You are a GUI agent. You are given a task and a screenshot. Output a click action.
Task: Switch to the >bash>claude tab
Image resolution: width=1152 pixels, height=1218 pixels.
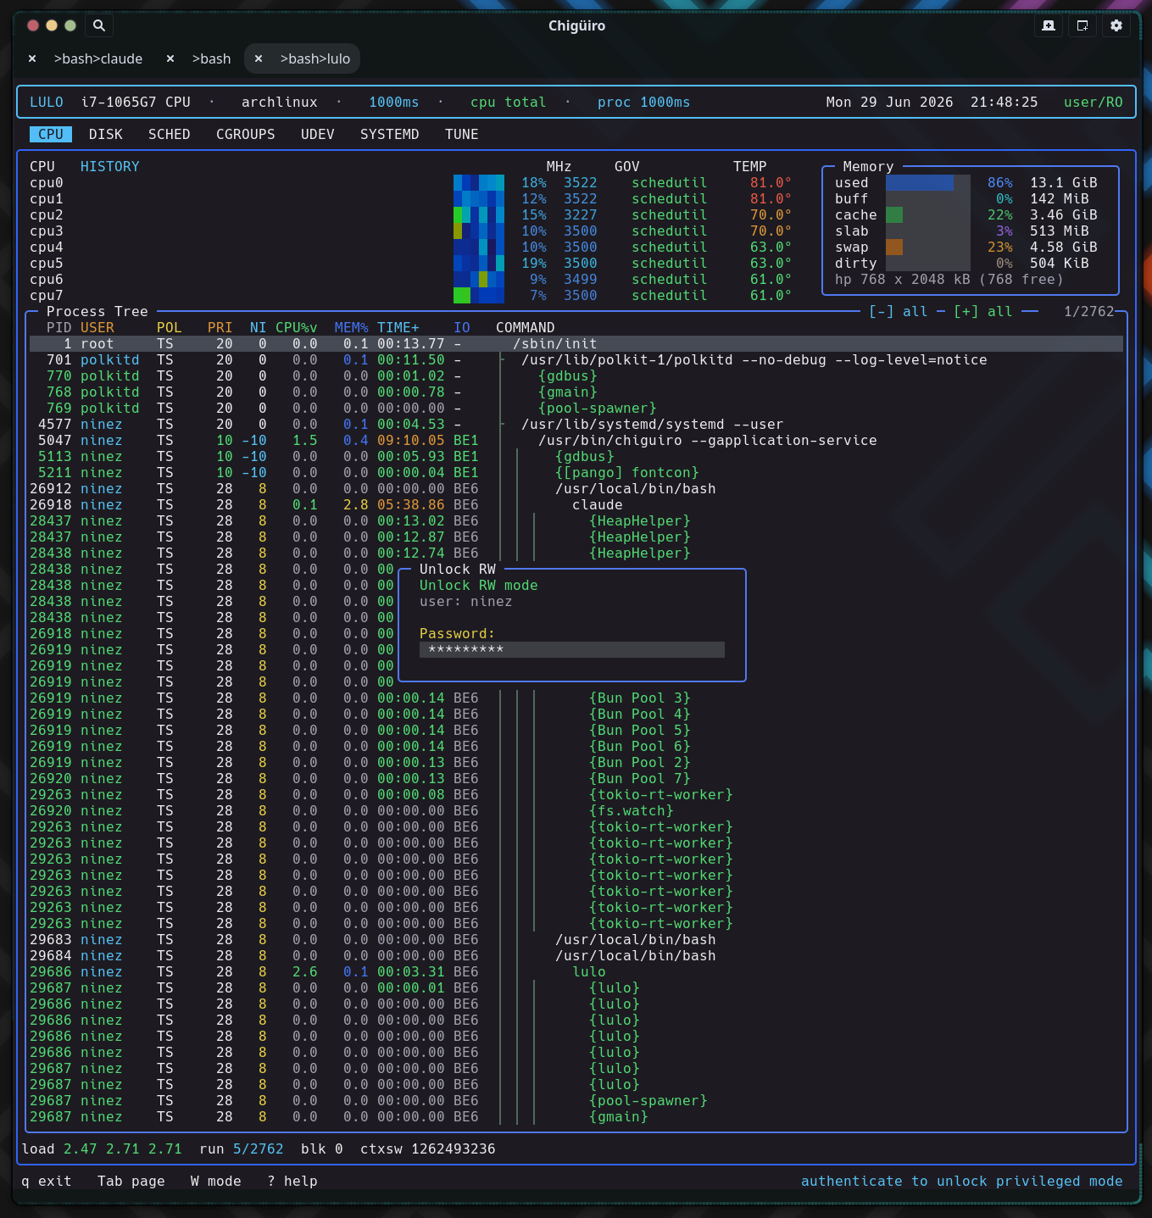click(x=98, y=58)
